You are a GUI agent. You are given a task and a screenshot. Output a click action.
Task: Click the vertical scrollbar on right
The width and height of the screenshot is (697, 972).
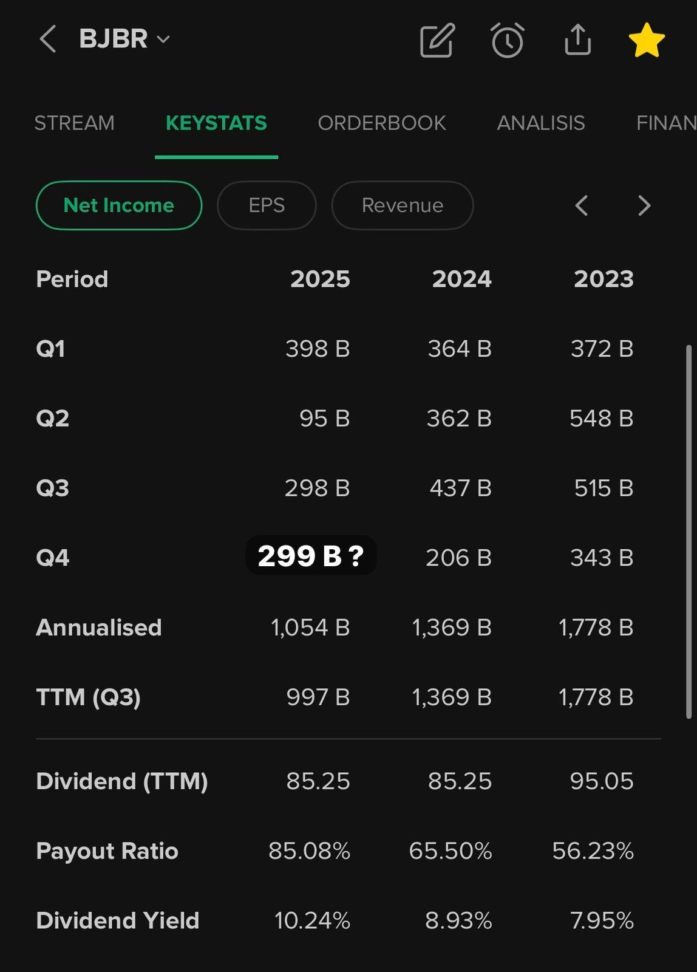pyautogui.click(x=688, y=532)
